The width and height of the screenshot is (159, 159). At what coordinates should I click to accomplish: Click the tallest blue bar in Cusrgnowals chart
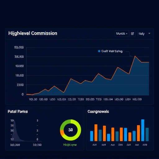(143, 130)
